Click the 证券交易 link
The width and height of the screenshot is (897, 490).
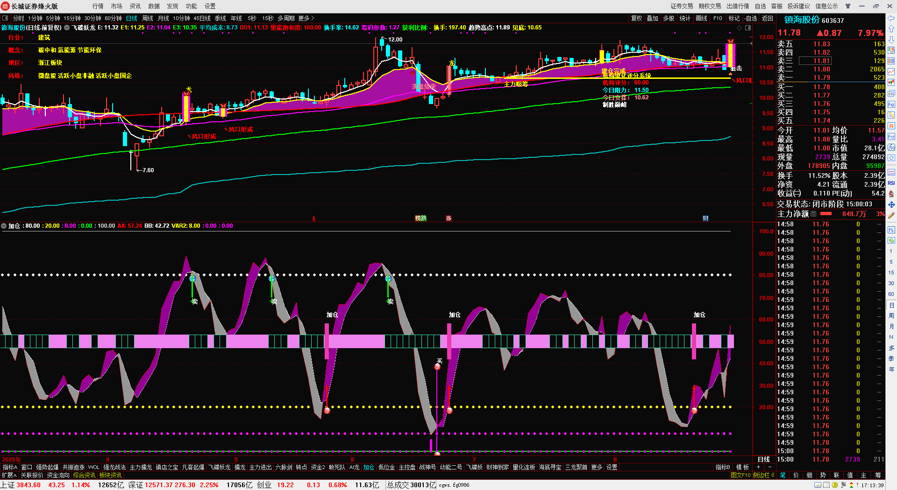point(682,6)
